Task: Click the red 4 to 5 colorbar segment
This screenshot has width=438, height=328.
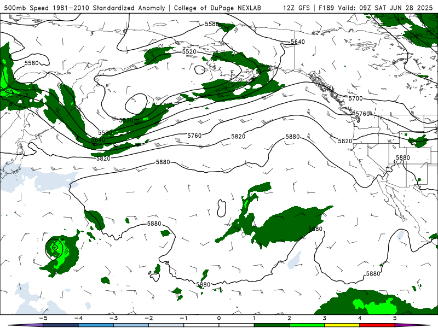Action: (377, 325)
